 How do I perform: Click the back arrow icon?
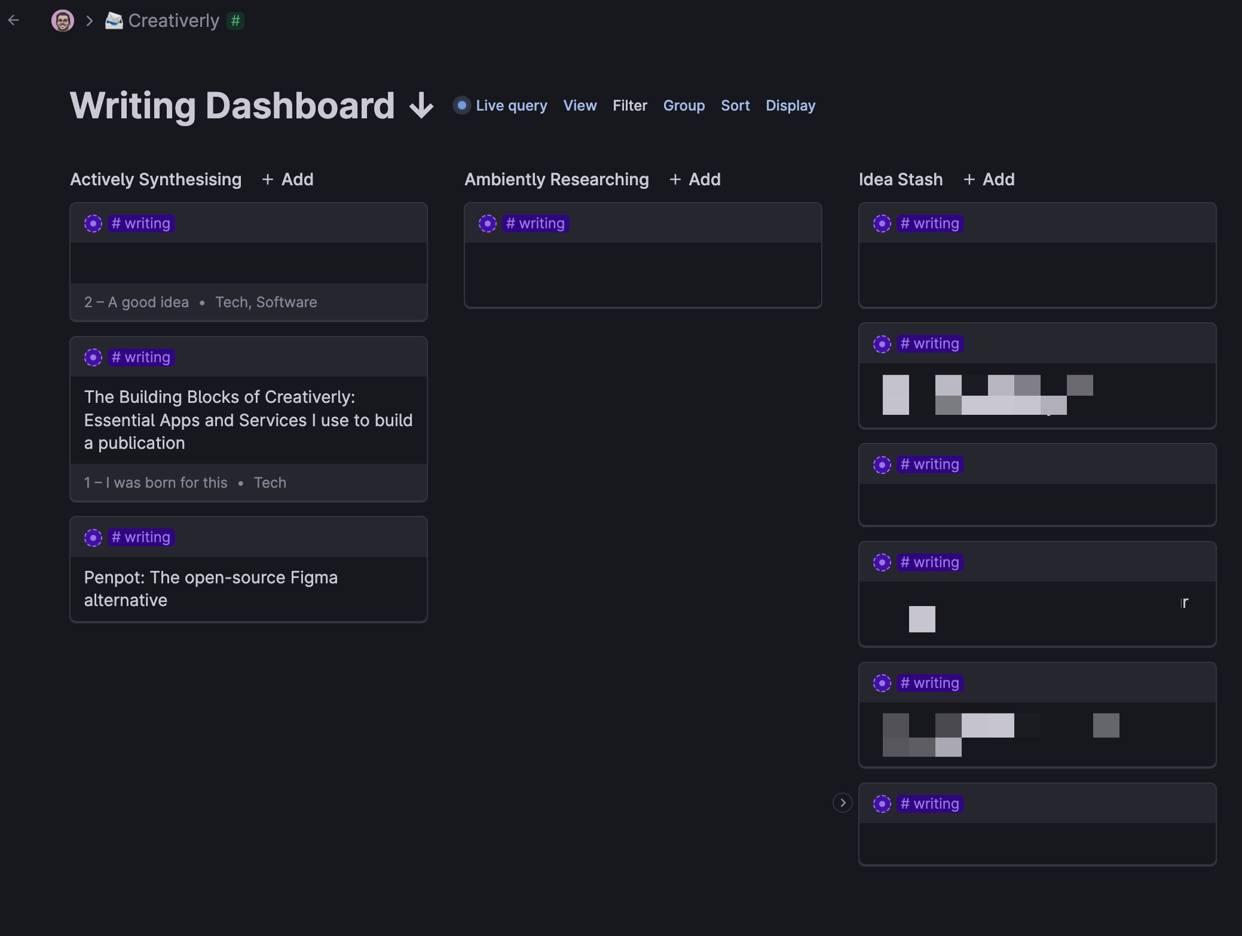(14, 21)
